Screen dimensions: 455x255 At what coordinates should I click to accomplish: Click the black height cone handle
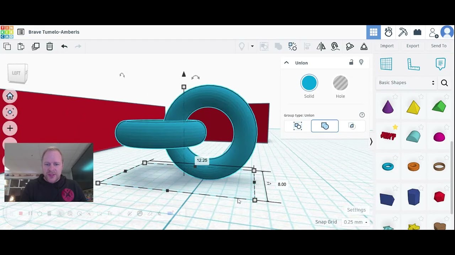[x=184, y=74]
